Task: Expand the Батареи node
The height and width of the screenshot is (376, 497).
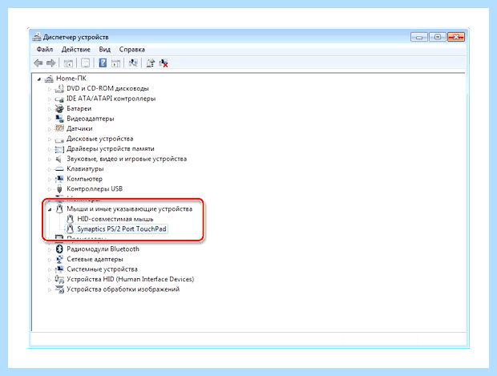Action: point(50,109)
